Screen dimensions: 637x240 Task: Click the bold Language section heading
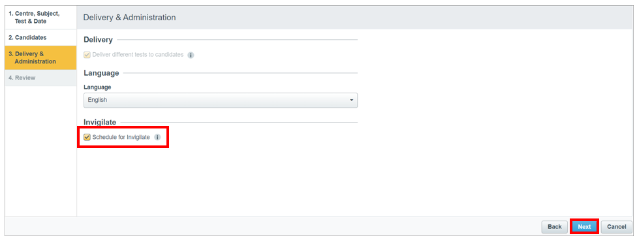click(x=101, y=73)
